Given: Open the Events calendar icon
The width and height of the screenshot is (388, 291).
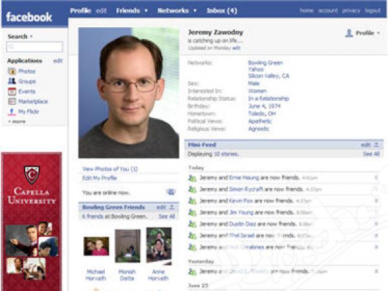Looking at the screenshot, I should click(x=12, y=91).
